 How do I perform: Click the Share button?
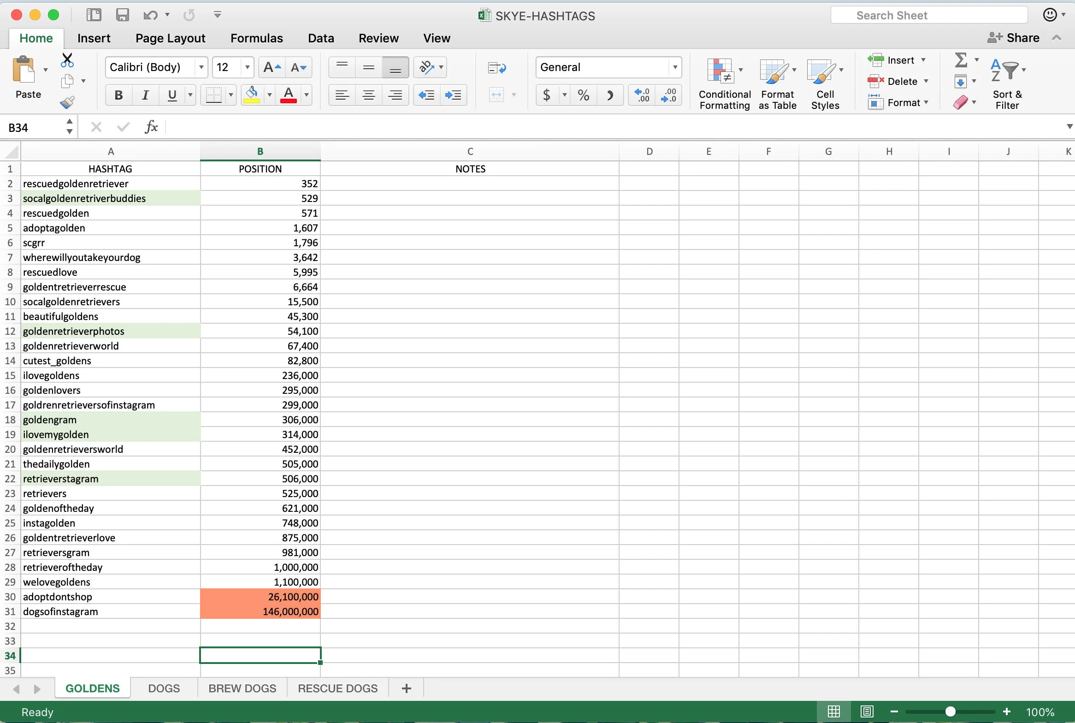1013,38
